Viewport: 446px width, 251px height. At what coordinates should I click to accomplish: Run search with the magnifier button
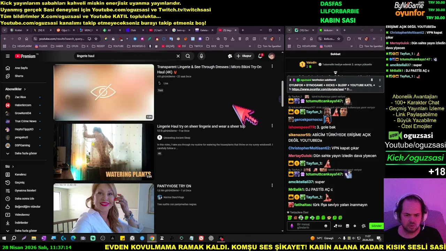pyautogui.click(x=188, y=56)
